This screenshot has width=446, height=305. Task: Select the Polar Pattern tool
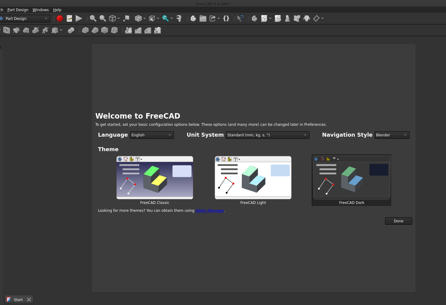point(148,30)
